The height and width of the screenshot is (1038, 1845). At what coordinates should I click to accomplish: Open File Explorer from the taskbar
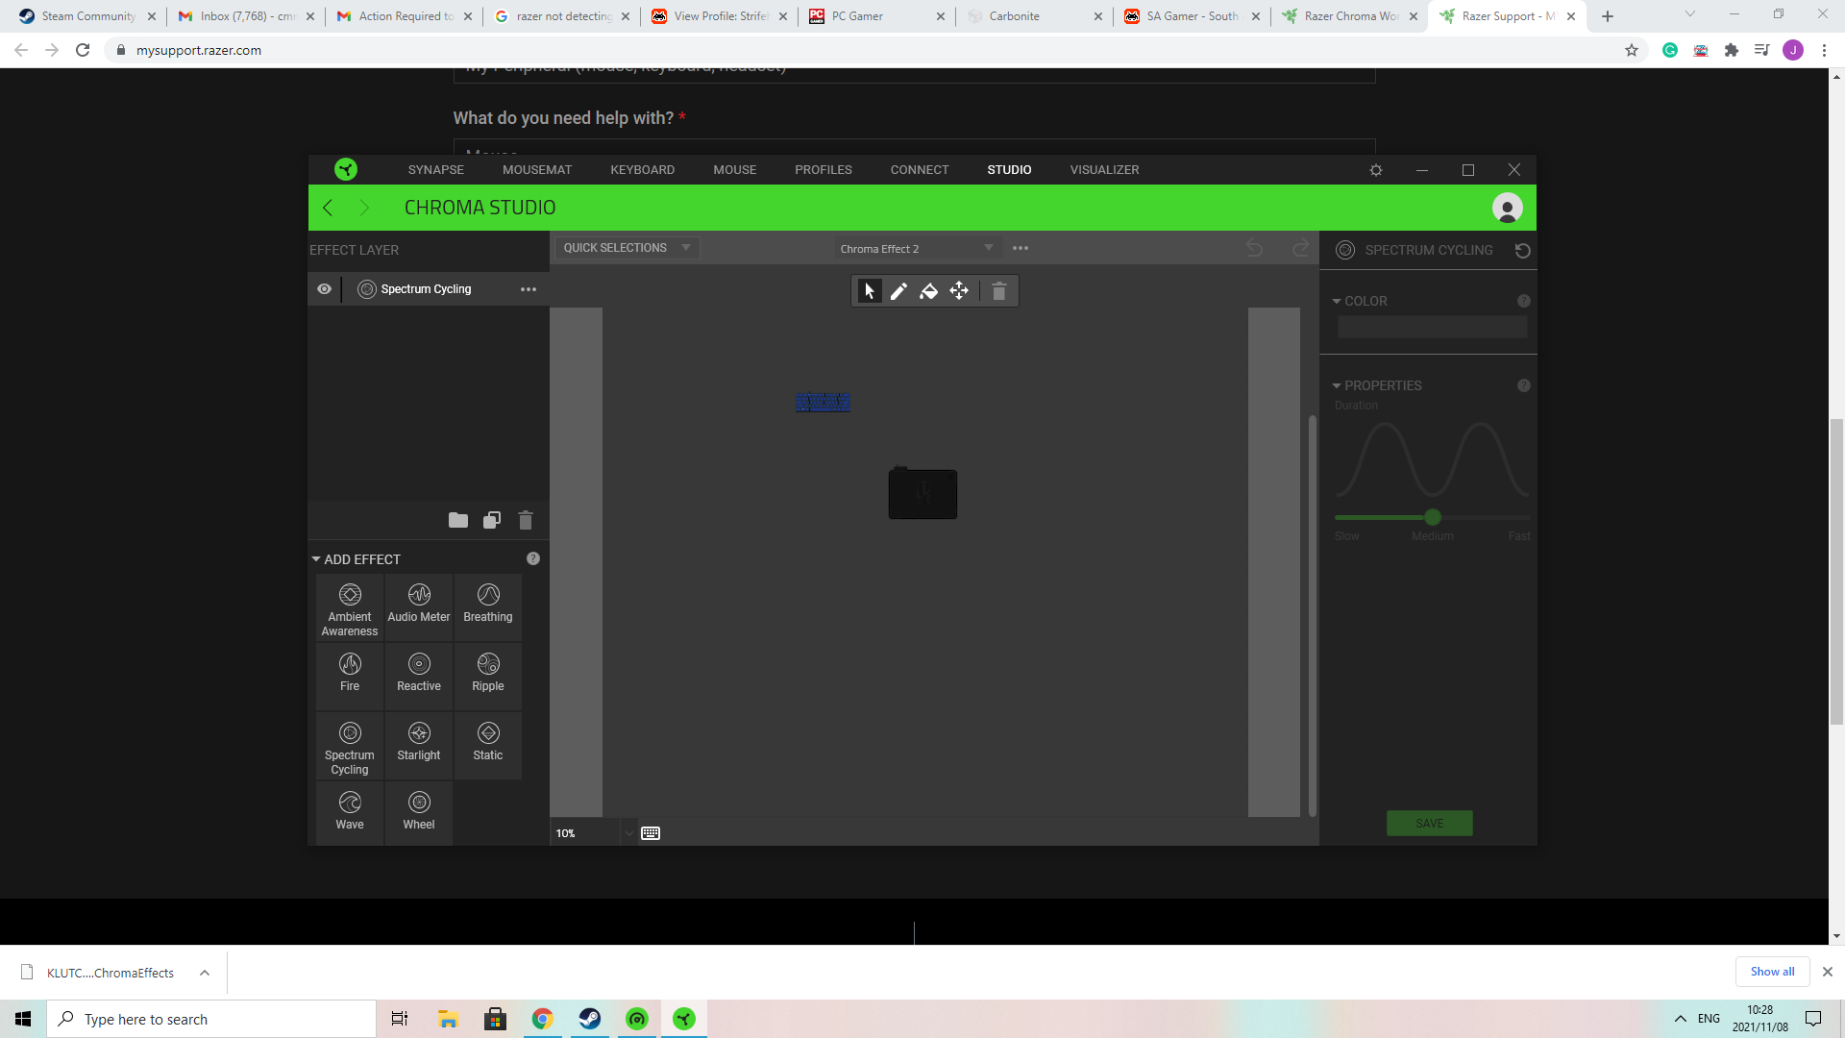coord(448,1019)
